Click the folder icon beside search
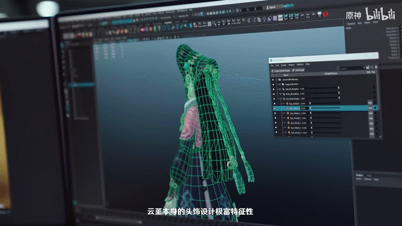402x226 pixels. point(368,67)
